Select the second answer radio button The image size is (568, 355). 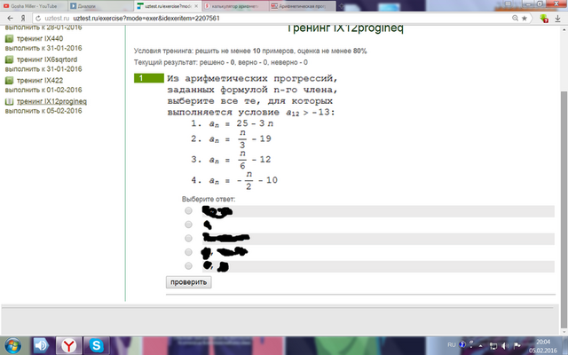pyautogui.click(x=188, y=225)
